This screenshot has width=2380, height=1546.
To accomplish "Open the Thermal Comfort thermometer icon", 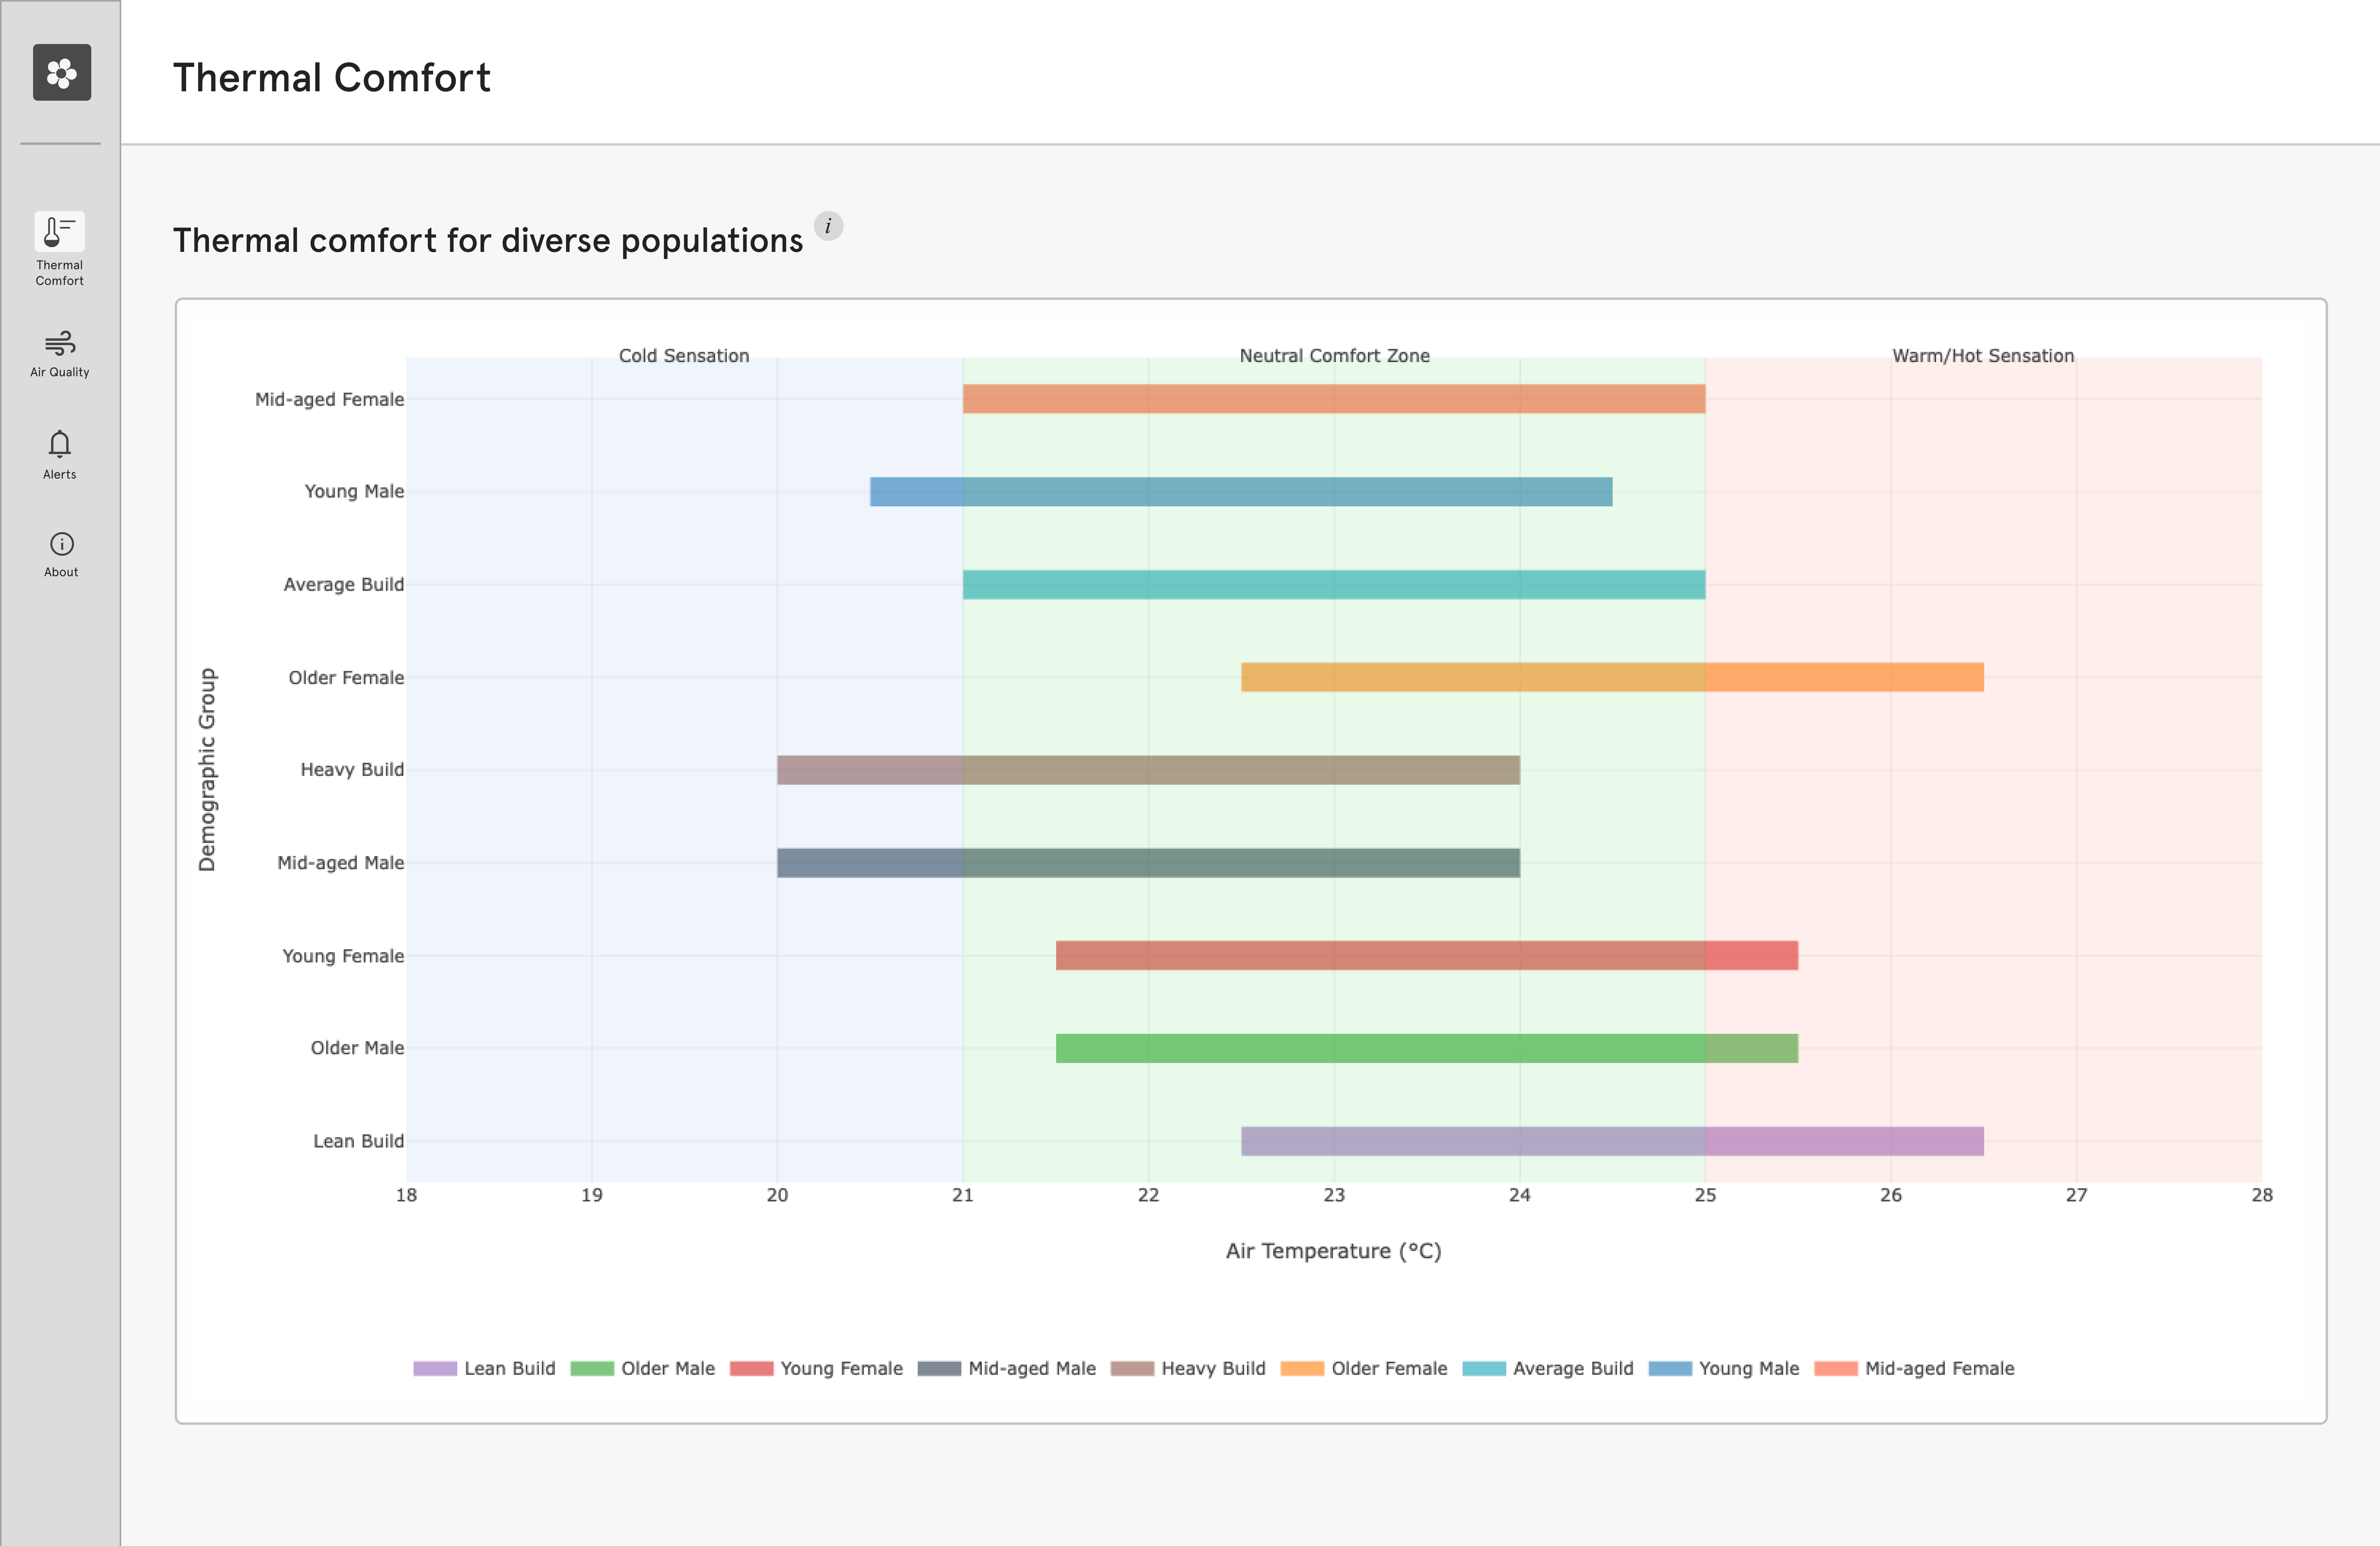I will tap(60, 231).
